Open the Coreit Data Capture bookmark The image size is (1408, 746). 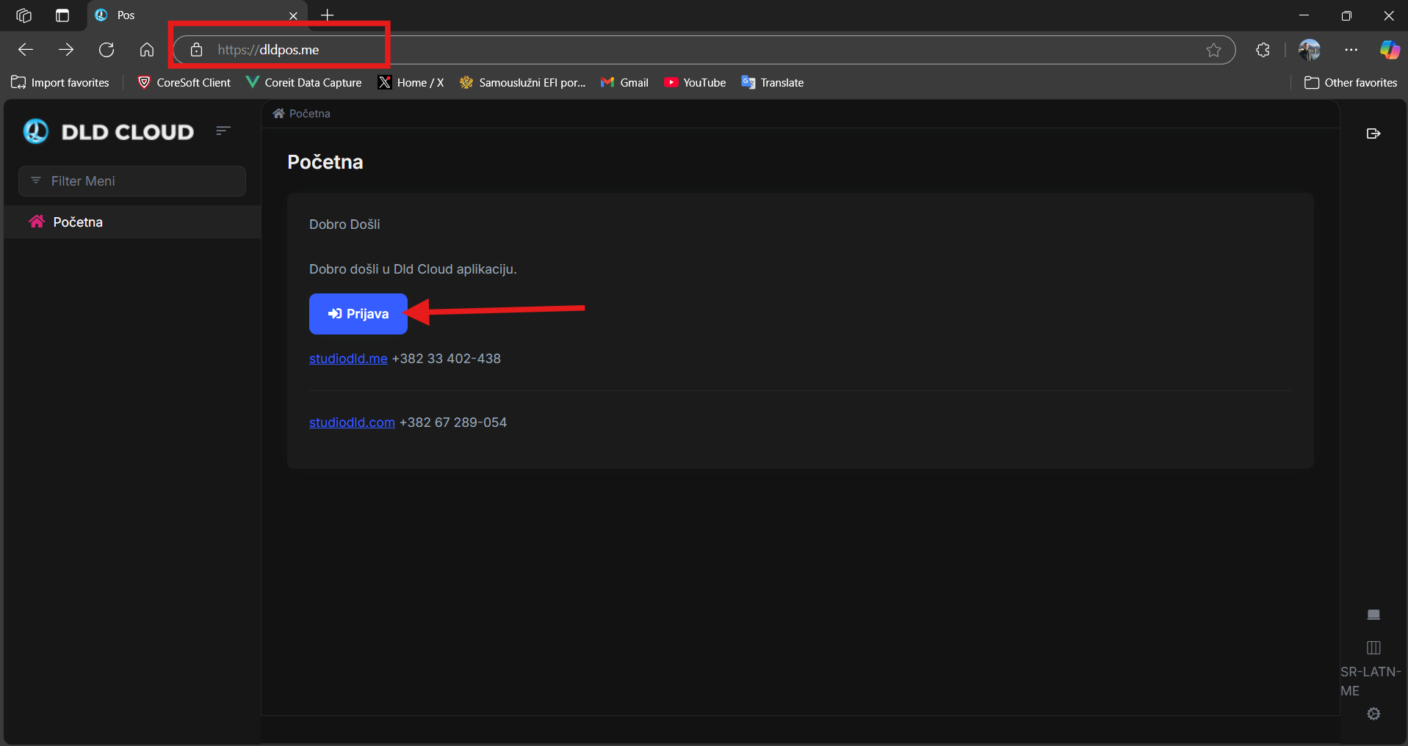coord(304,83)
